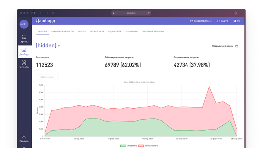This screenshot has width=263, height=148.
Task: Expand the (hidden) service dropdown
Action: [x=48, y=45]
